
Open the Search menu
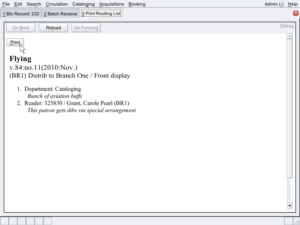33,4
